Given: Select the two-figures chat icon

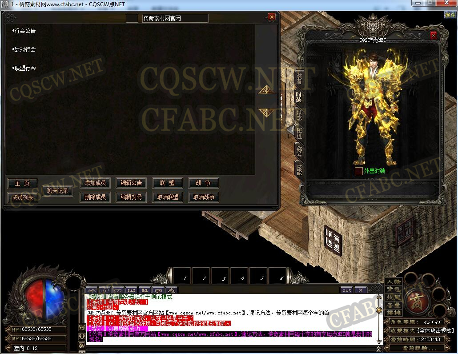Looking at the screenshot, I should pos(145,290).
